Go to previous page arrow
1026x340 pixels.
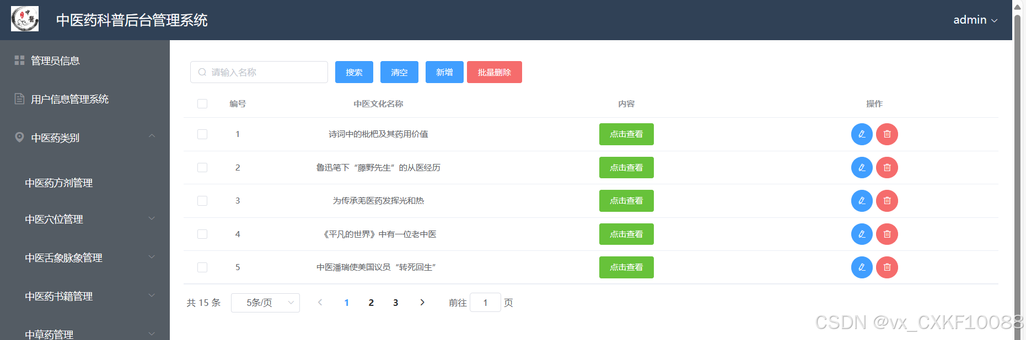[x=320, y=303]
